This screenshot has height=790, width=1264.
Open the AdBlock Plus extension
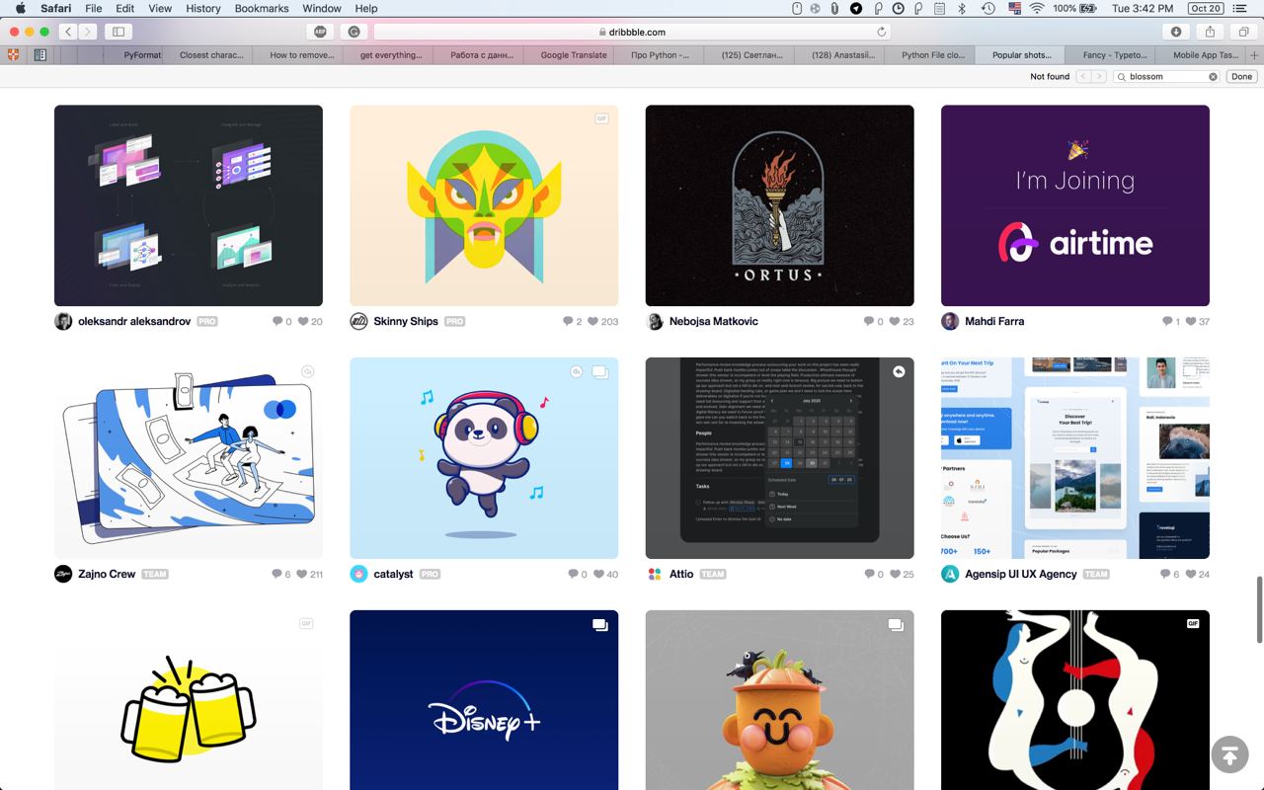tap(320, 32)
